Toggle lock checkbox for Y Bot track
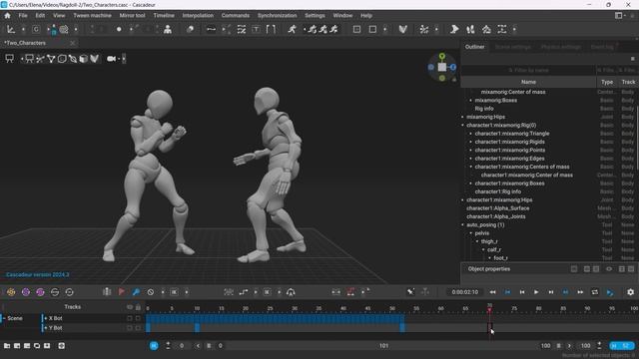Screen dimensions: 639x359 pos(138,328)
